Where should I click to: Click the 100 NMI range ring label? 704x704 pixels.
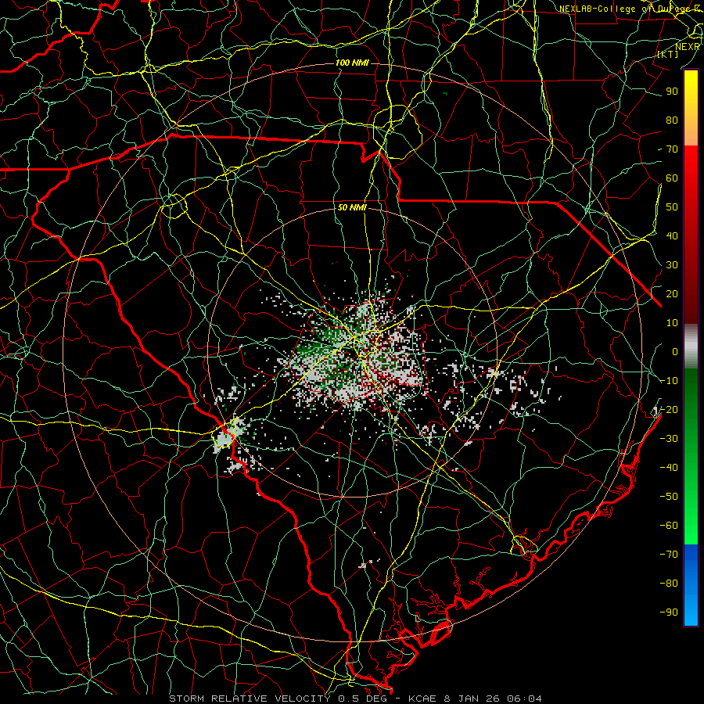tap(352, 63)
